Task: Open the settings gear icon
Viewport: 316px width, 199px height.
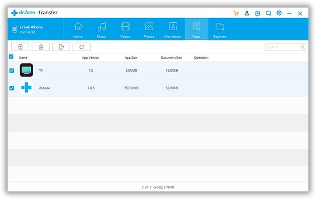Action: 279,13
